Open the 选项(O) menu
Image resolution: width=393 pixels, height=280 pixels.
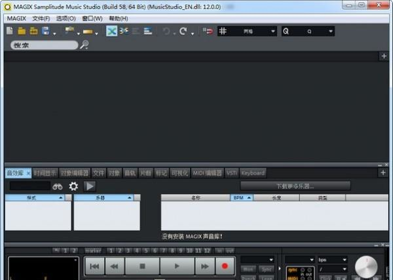point(65,18)
